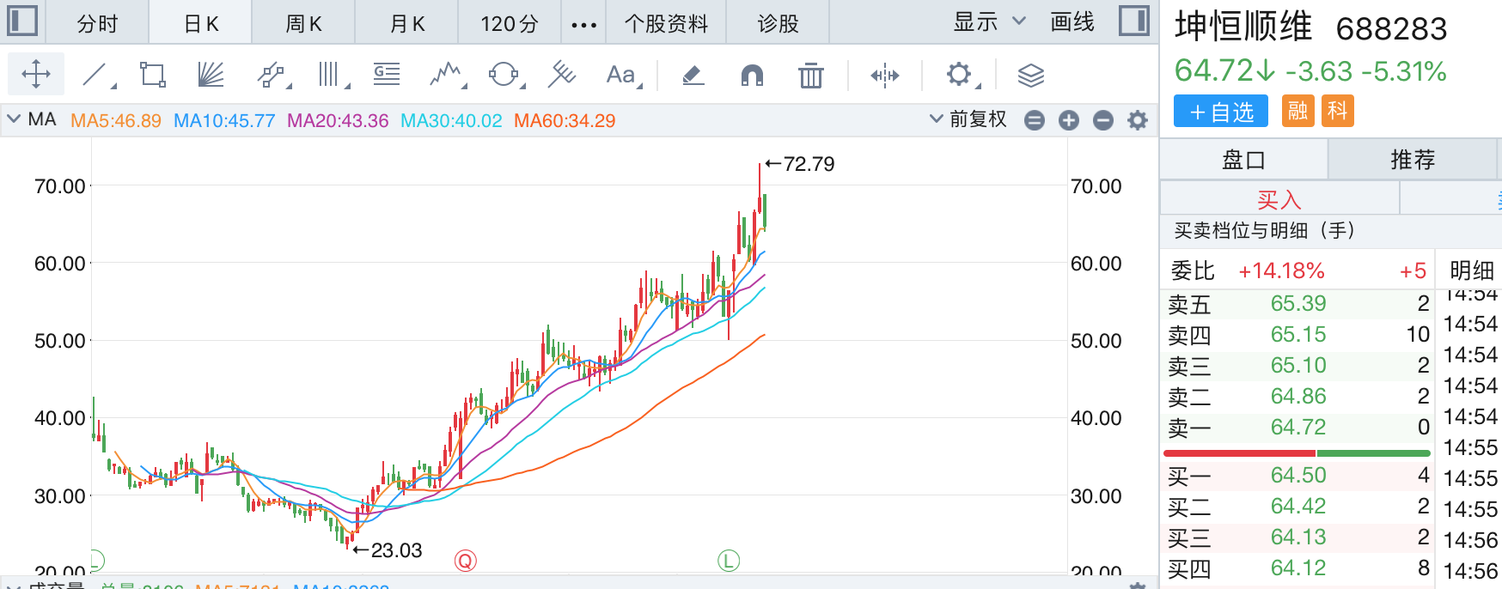Image resolution: width=1502 pixels, height=589 pixels.
Task: Click the 买入 button
Action: coord(1279,199)
